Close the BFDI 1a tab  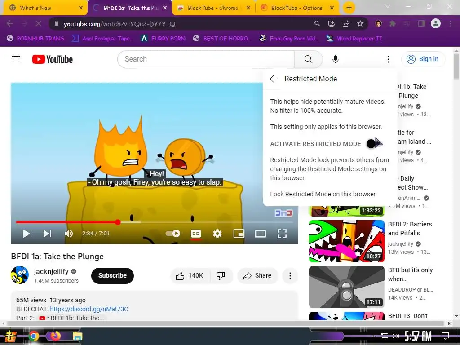tap(165, 8)
